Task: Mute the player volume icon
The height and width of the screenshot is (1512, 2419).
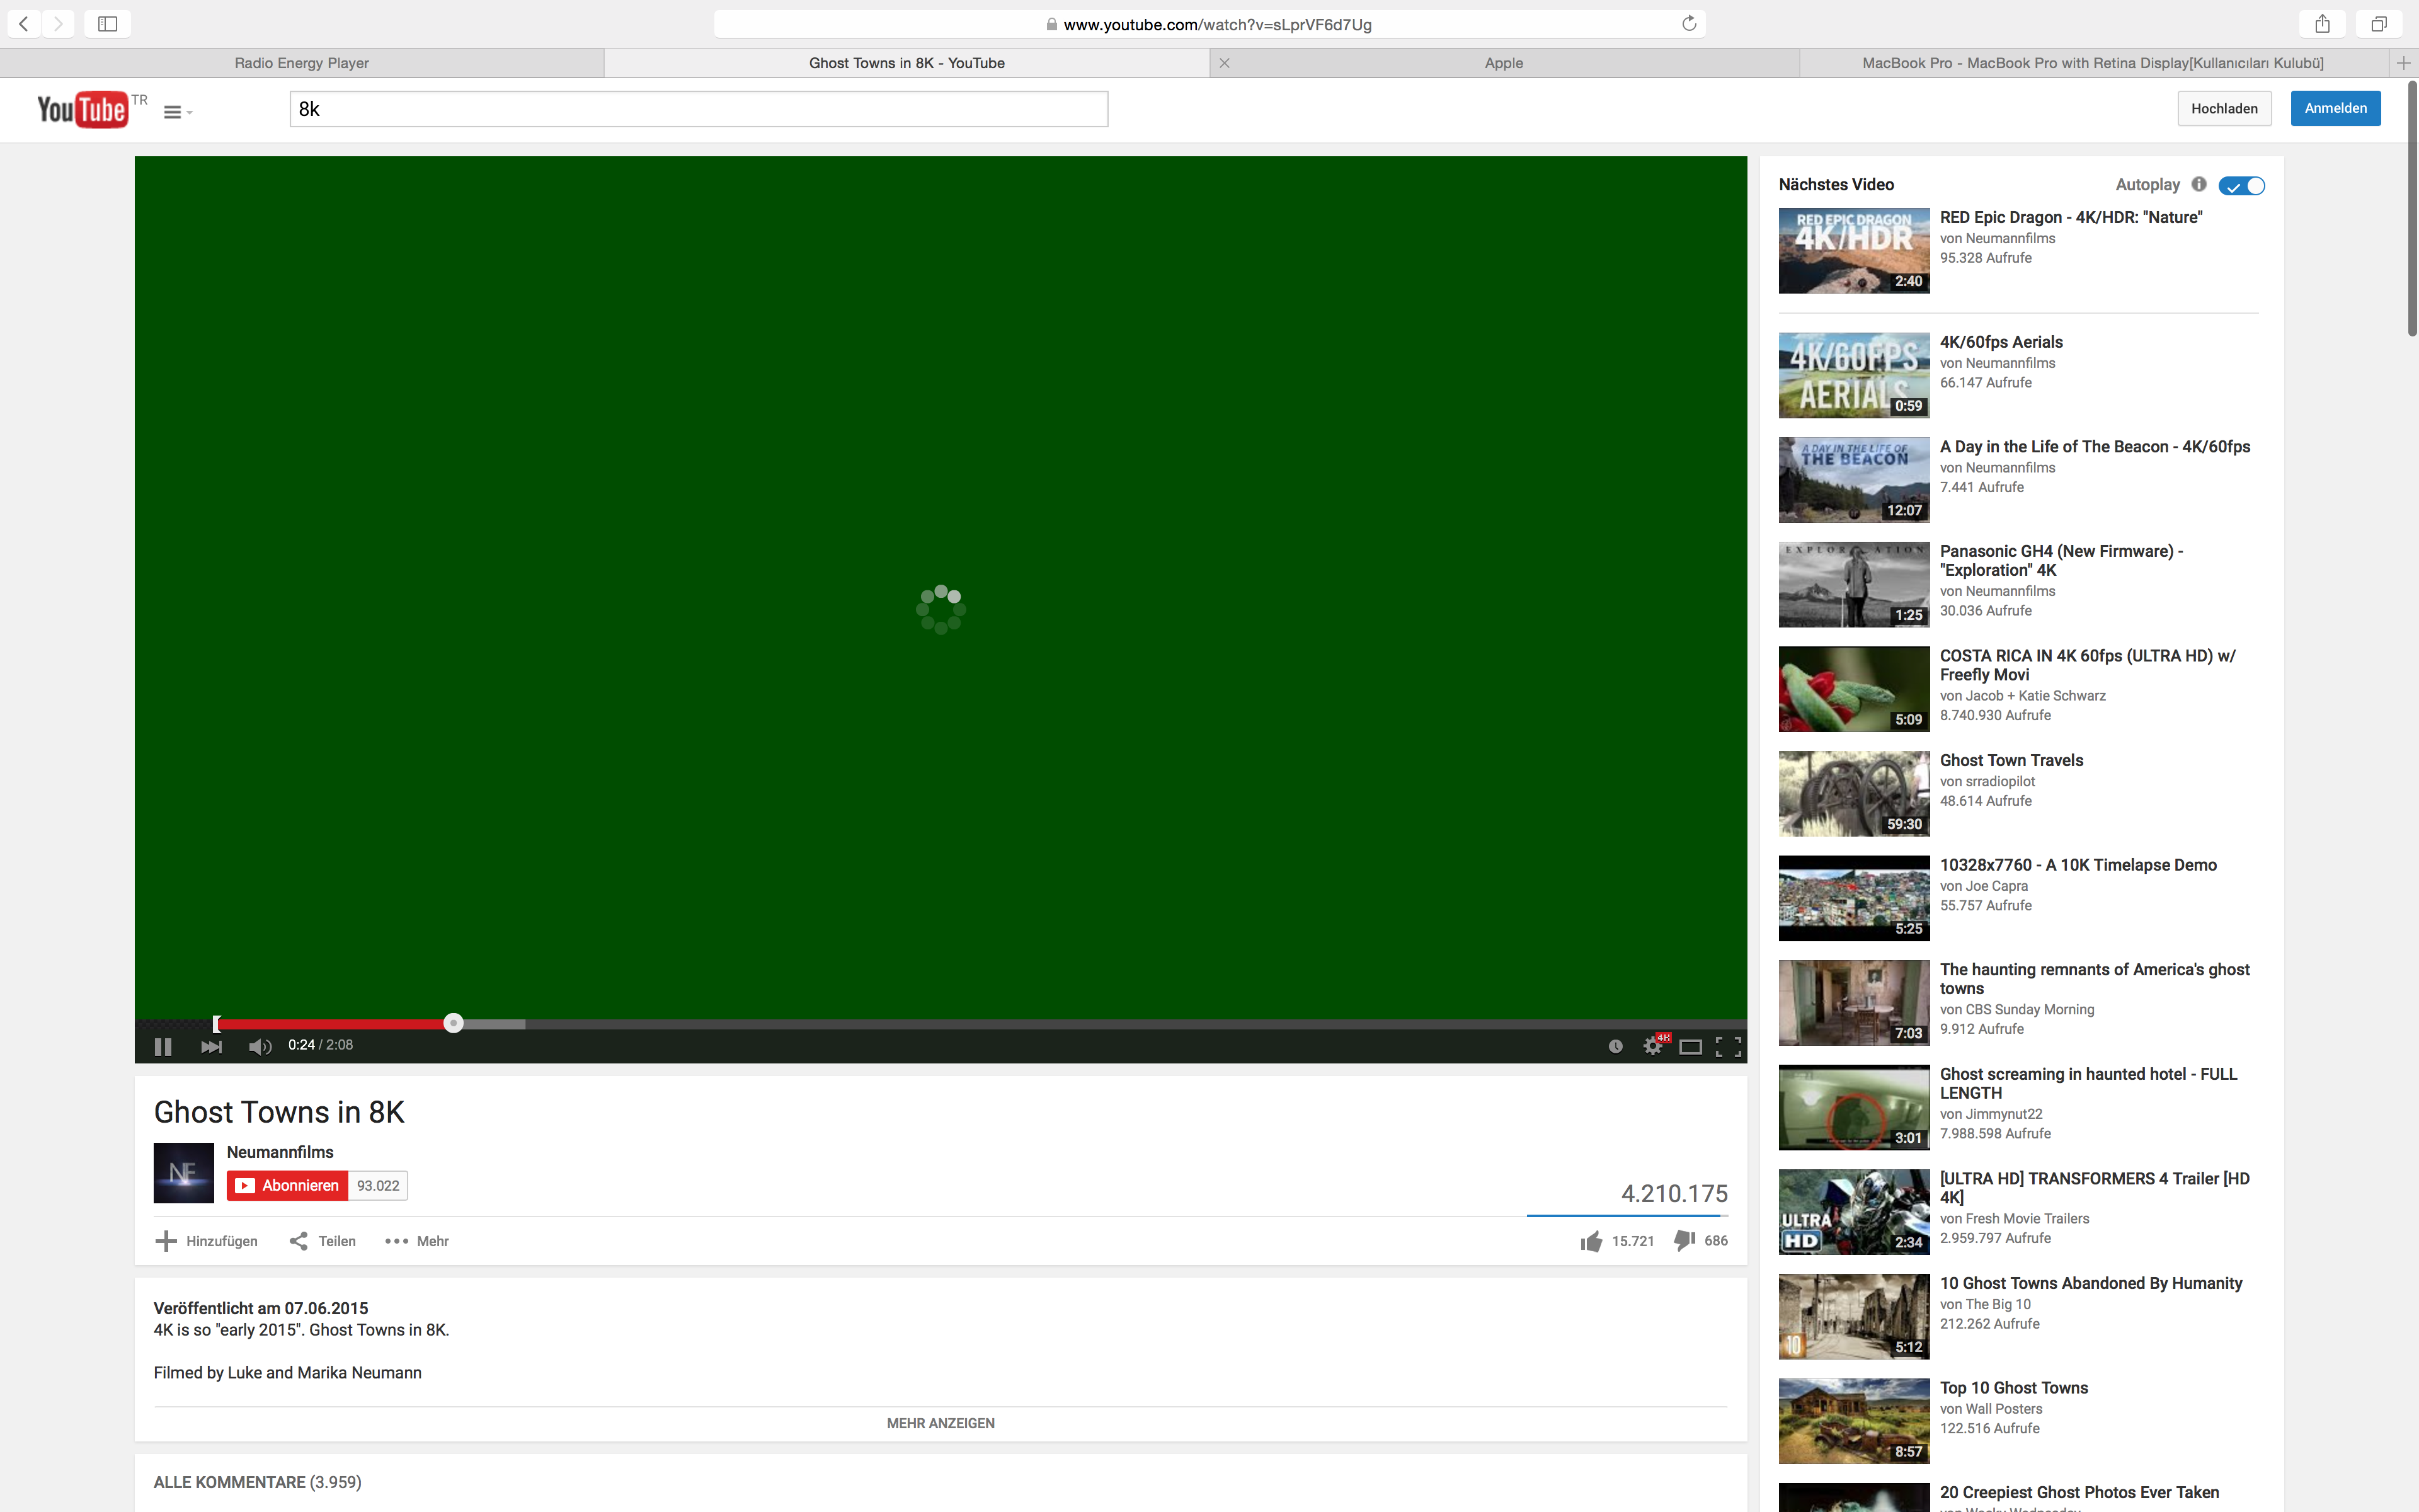Action: pyautogui.click(x=260, y=1046)
